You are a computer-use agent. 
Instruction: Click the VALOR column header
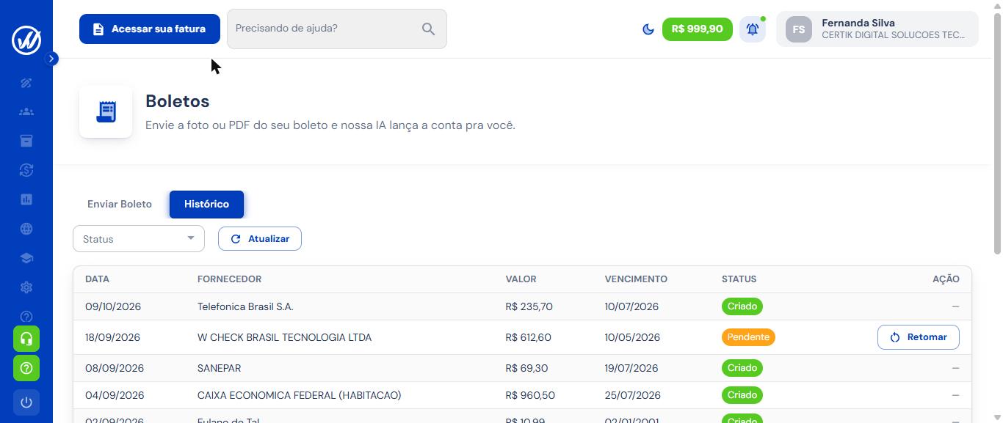[521, 279]
